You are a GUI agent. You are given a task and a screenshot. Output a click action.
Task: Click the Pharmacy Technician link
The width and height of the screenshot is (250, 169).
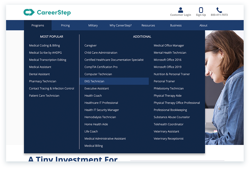coord(42,81)
